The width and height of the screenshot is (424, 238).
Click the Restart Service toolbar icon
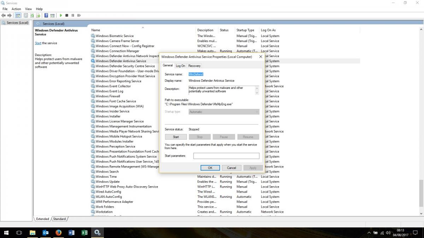coord(79,16)
